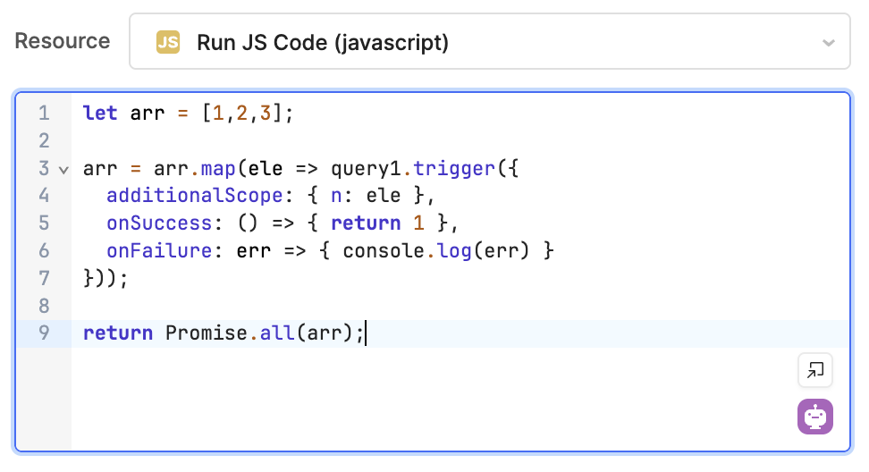
Task: Click the 'onFailure' property on line 6
Action: [147, 251]
